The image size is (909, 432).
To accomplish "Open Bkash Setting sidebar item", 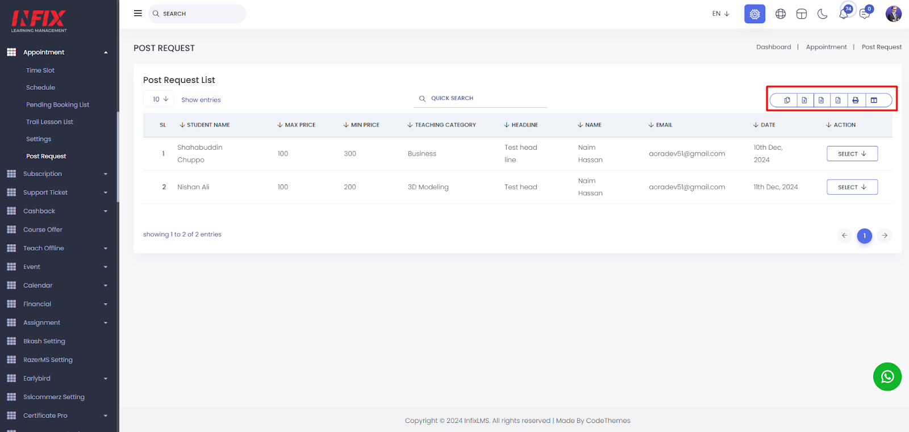I will (44, 341).
